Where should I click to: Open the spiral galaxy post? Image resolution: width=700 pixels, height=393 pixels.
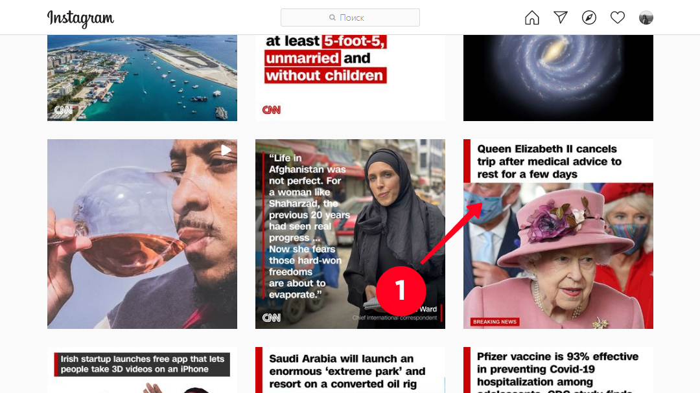coord(558,78)
